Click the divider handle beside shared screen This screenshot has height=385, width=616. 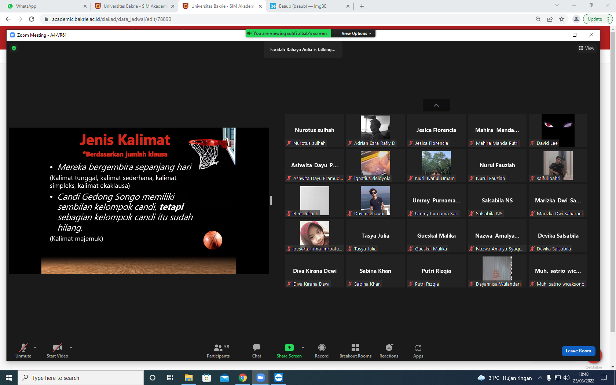pyautogui.click(x=271, y=201)
